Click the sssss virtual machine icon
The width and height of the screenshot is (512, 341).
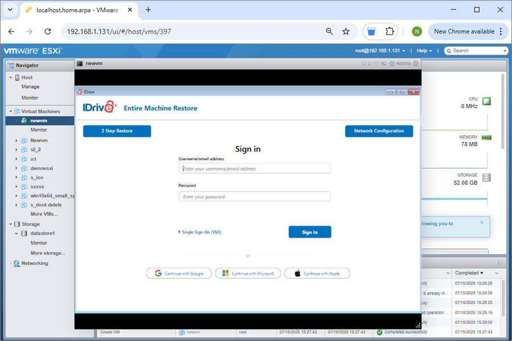tap(24, 186)
